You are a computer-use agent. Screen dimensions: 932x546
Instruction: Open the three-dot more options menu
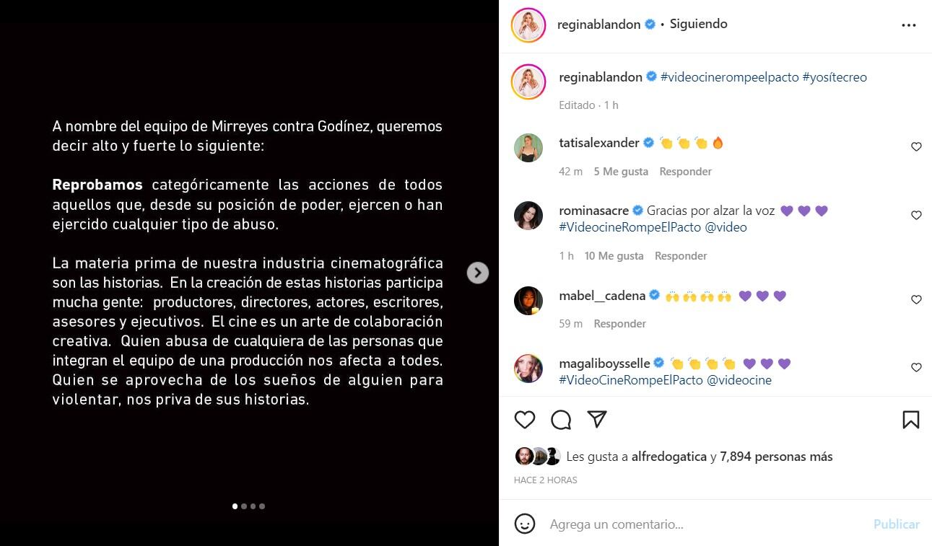pyautogui.click(x=909, y=25)
